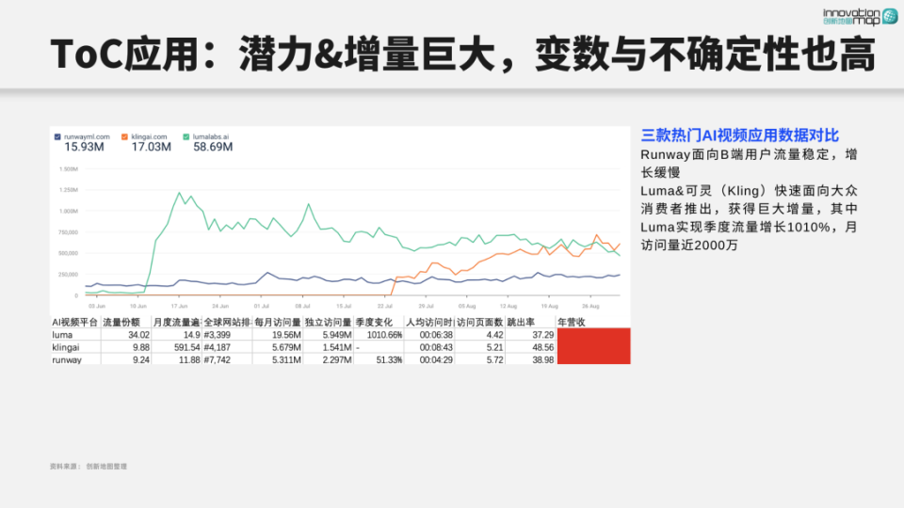Viewport: 904px width, 508px height.
Task: Click runway's traffic share 9.24
Action: [x=140, y=360]
